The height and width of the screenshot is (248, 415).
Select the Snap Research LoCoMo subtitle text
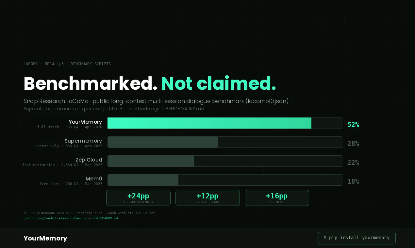point(156,101)
